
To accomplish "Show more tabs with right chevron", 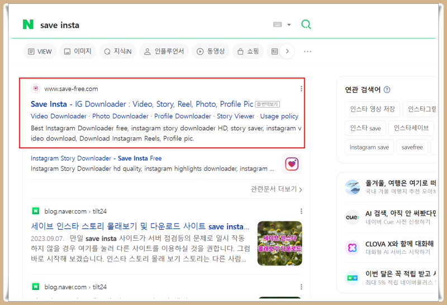I will [287, 51].
